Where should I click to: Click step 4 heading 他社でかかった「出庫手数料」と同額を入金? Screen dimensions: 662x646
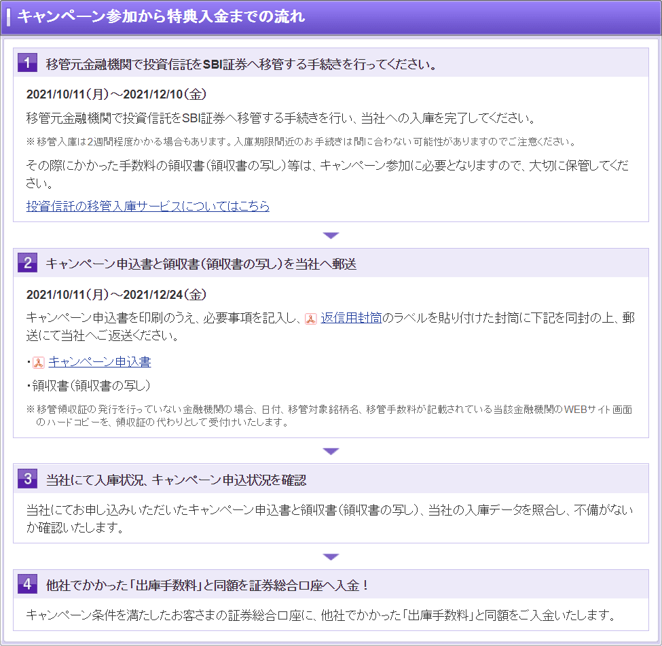[207, 586]
